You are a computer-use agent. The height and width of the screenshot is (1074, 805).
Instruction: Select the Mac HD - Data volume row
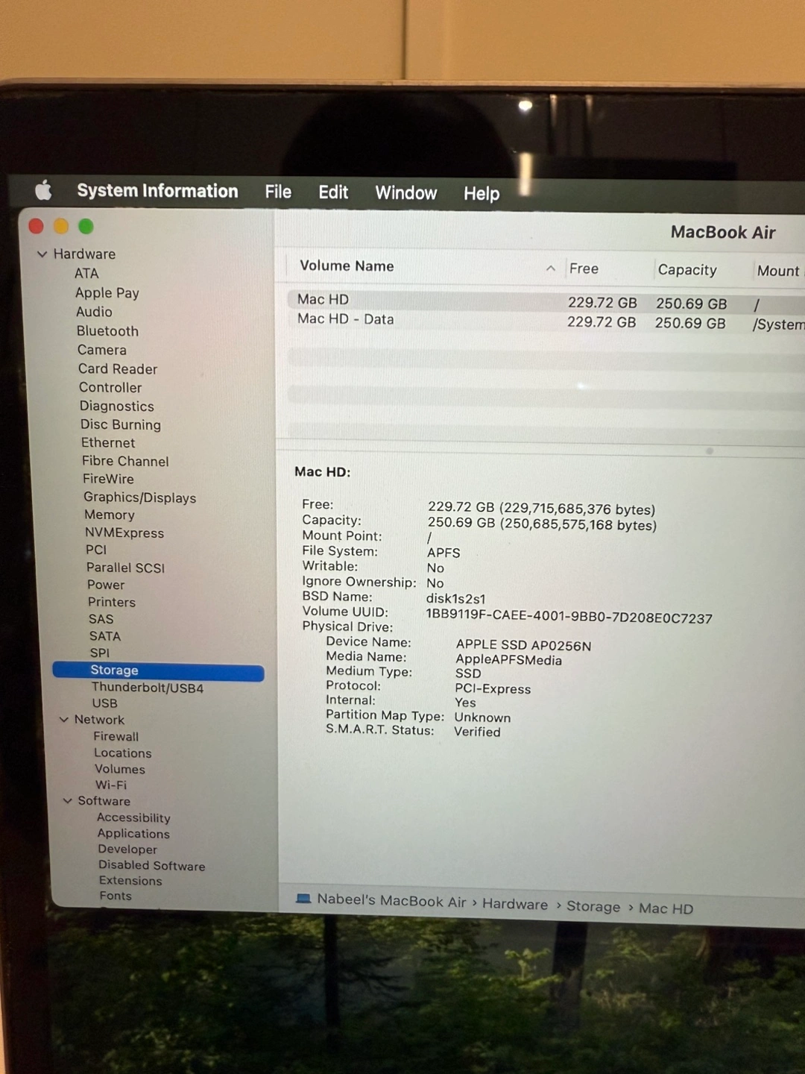point(546,321)
